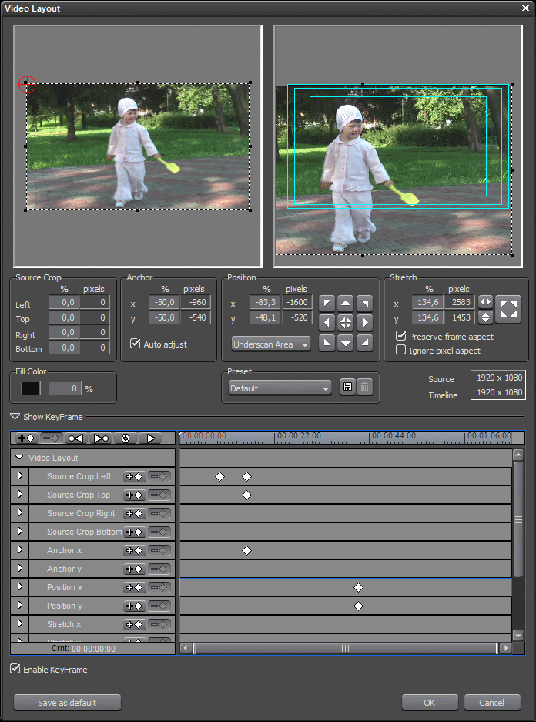Click the black Fill Color swatch

[31, 388]
